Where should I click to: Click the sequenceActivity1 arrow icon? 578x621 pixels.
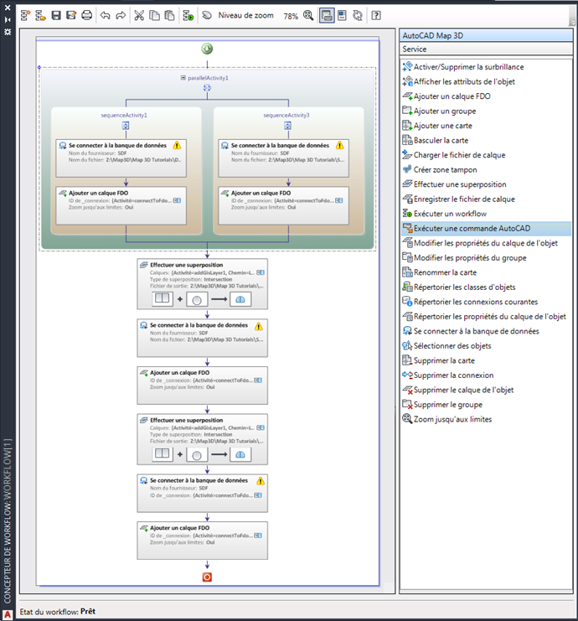click(x=126, y=126)
